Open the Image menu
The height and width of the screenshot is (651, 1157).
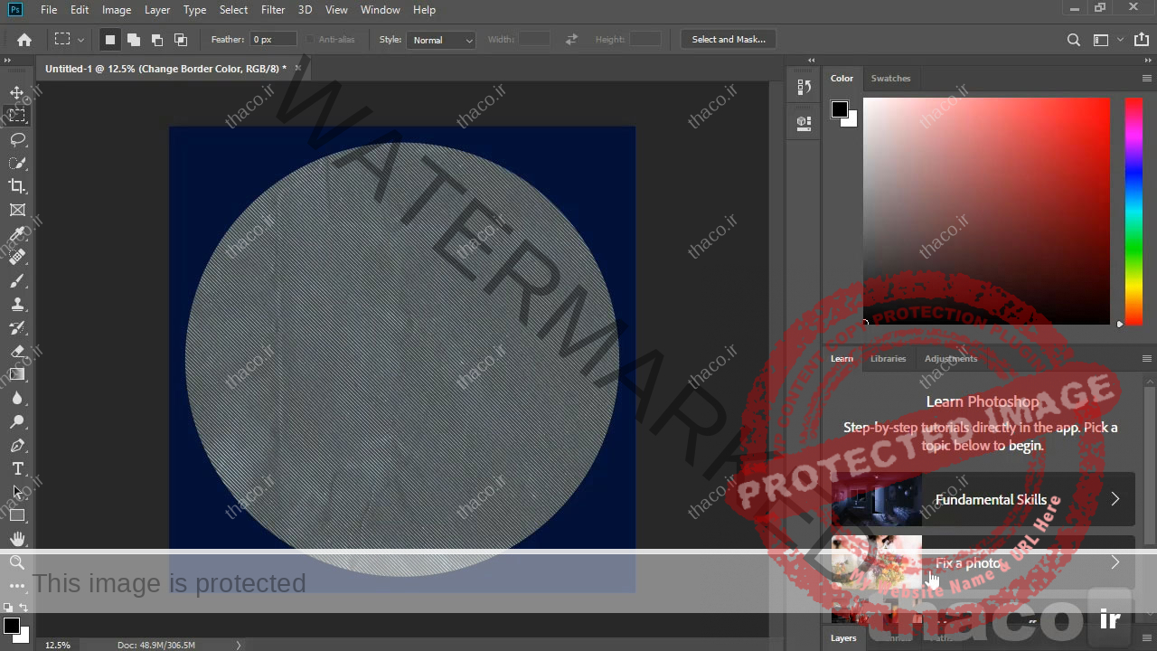[x=117, y=10]
